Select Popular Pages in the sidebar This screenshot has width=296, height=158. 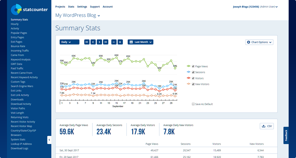tap(19, 33)
